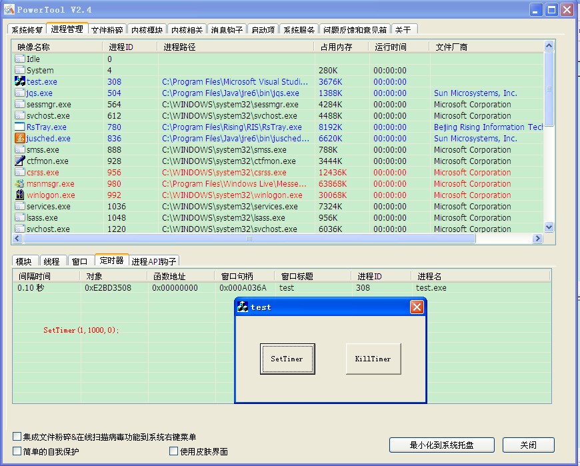Click the sessmgr.exe icon
The width and height of the screenshot is (580, 466).
click(19, 104)
